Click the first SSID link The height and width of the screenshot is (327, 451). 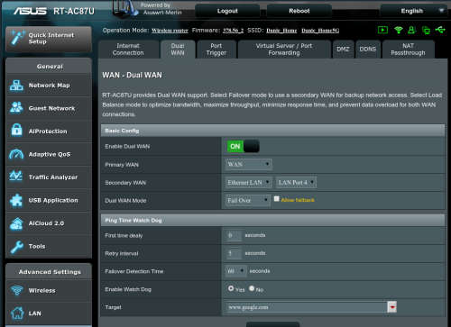coord(281,31)
